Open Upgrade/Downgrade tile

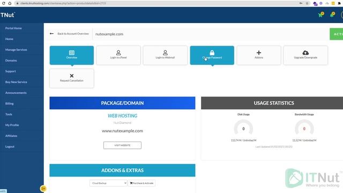pos(305,55)
